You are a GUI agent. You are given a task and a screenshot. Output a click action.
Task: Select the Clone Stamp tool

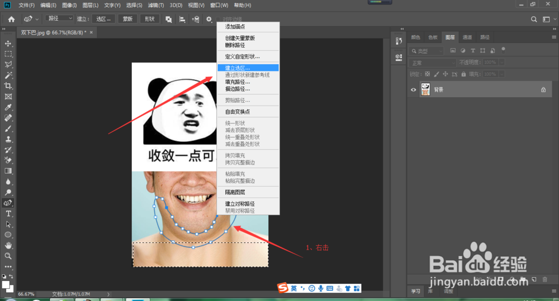point(8,139)
